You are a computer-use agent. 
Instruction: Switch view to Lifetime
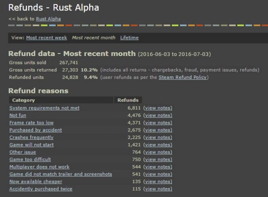point(129,38)
